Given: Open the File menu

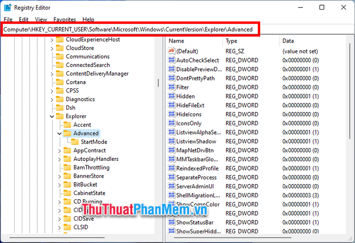Looking at the screenshot, I should [x=8, y=19].
